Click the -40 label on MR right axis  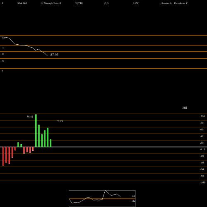click(202, 163)
